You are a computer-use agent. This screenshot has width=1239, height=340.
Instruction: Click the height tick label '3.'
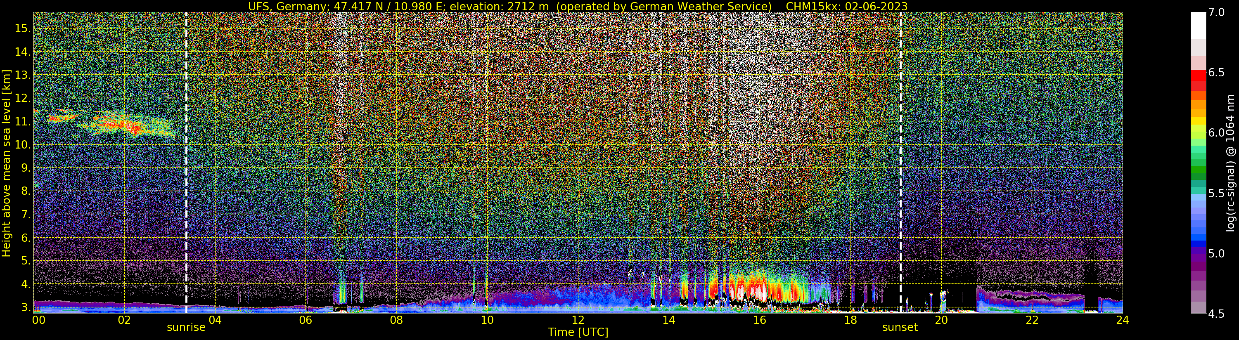26,307
